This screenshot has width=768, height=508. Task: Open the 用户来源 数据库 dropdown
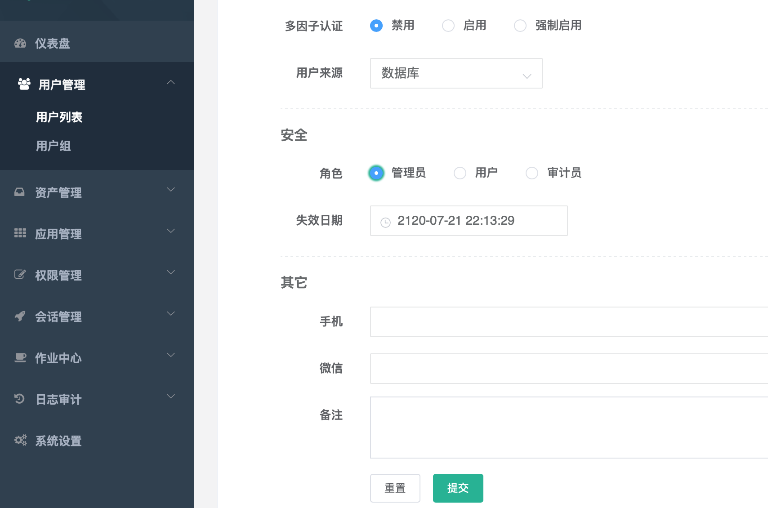(456, 73)
